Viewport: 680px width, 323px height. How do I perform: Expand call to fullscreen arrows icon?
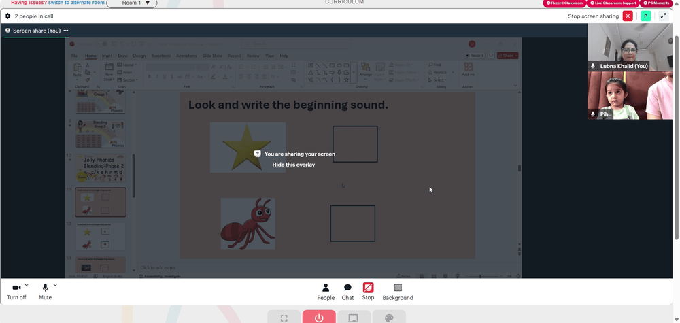click(x=663, y=16)
